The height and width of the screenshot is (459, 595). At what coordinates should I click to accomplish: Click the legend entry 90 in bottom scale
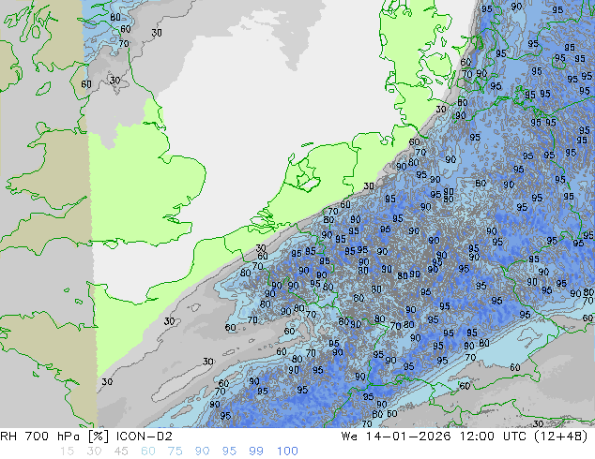[x=202, y=452]
